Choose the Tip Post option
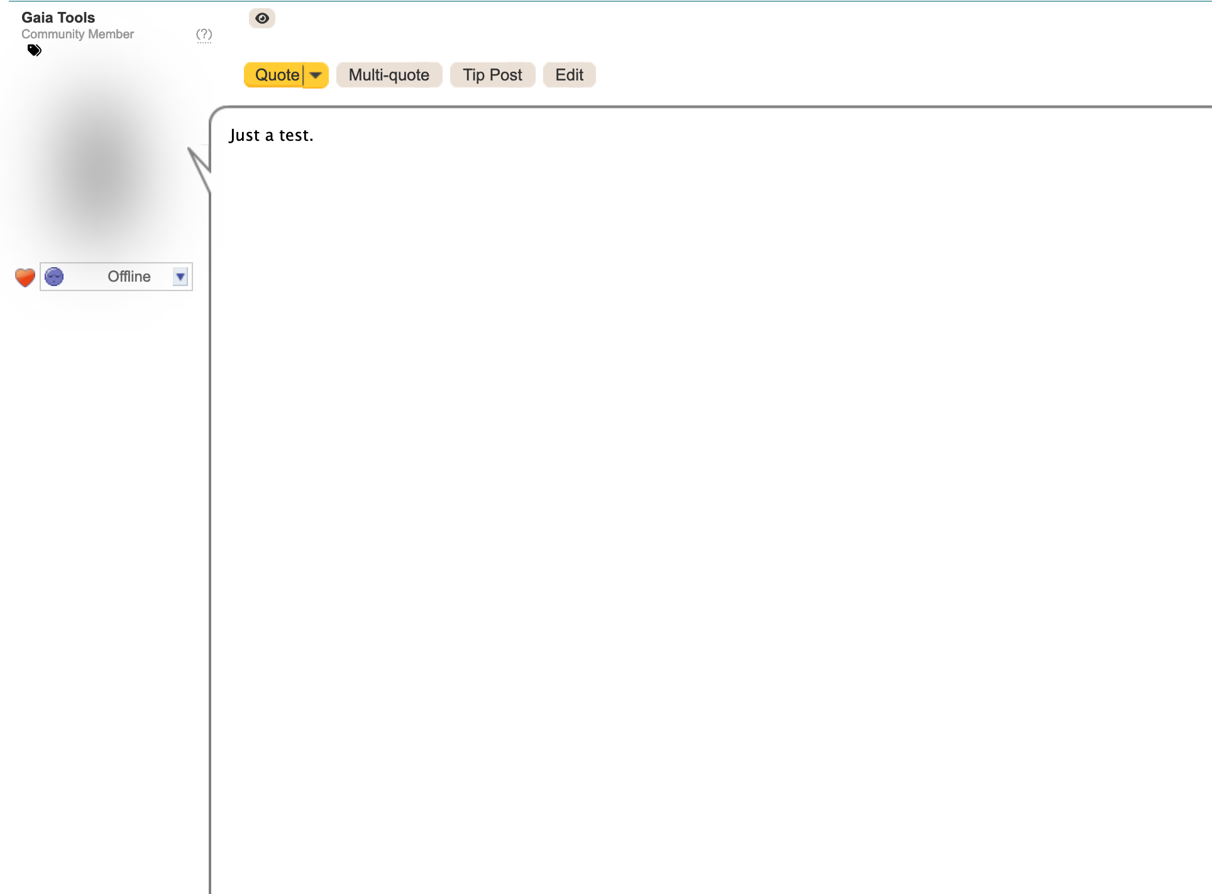Image resolution: width=1212 pixels, height=894 pixels. point(492,75)
